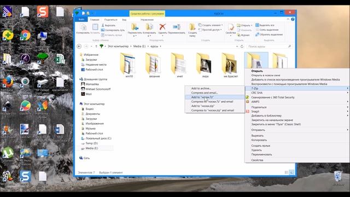Click Вырезать scissors icon in ribbon
Screen dimensions: 350x197
108,25
